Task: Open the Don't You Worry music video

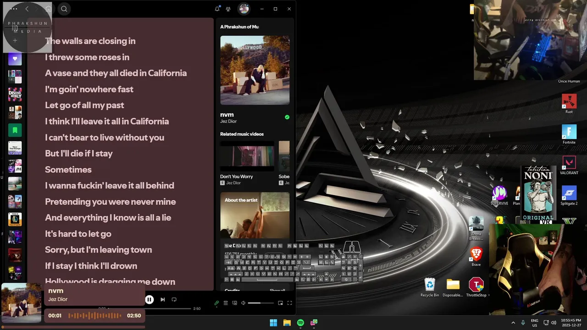Action: pyautogui.click(x=247, y=158)
